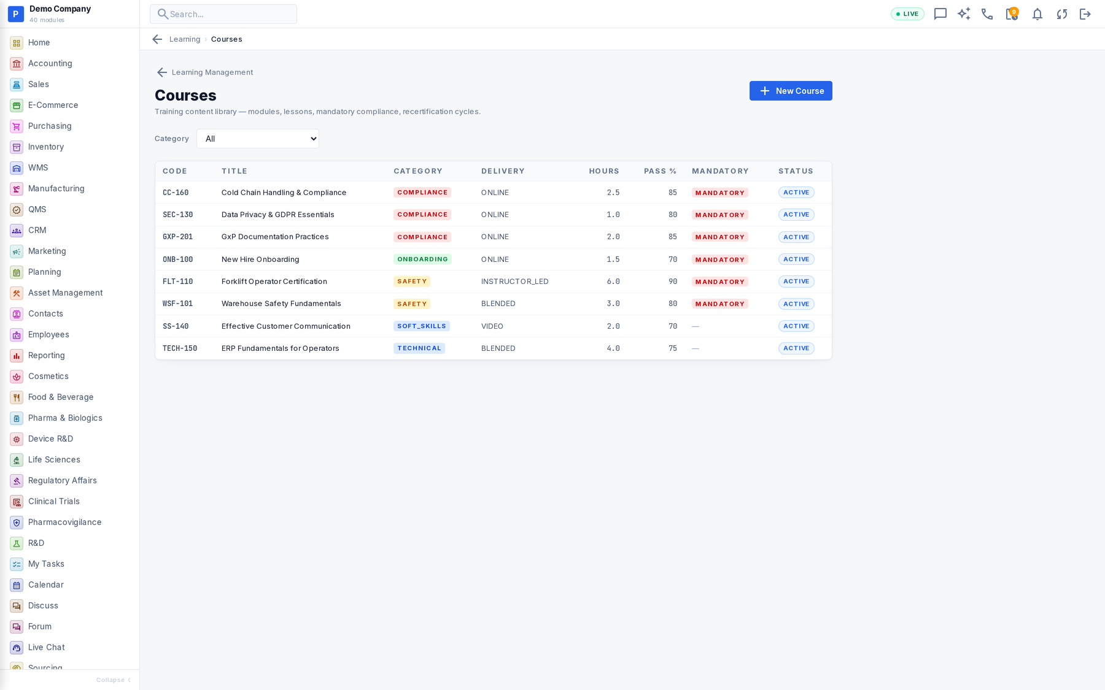Sort by the PASS % column header
The image size is (1105, 690).
tap(661, 171)
